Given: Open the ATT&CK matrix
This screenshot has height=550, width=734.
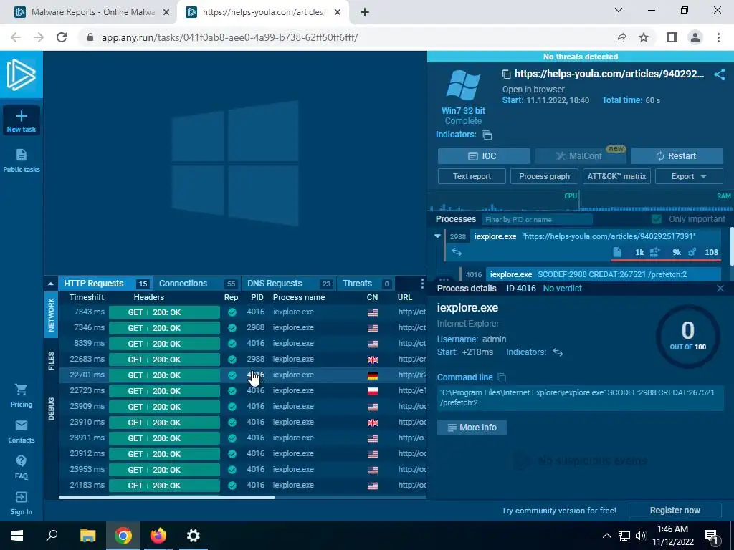Looking at the screenshot, I should [616, 176].
